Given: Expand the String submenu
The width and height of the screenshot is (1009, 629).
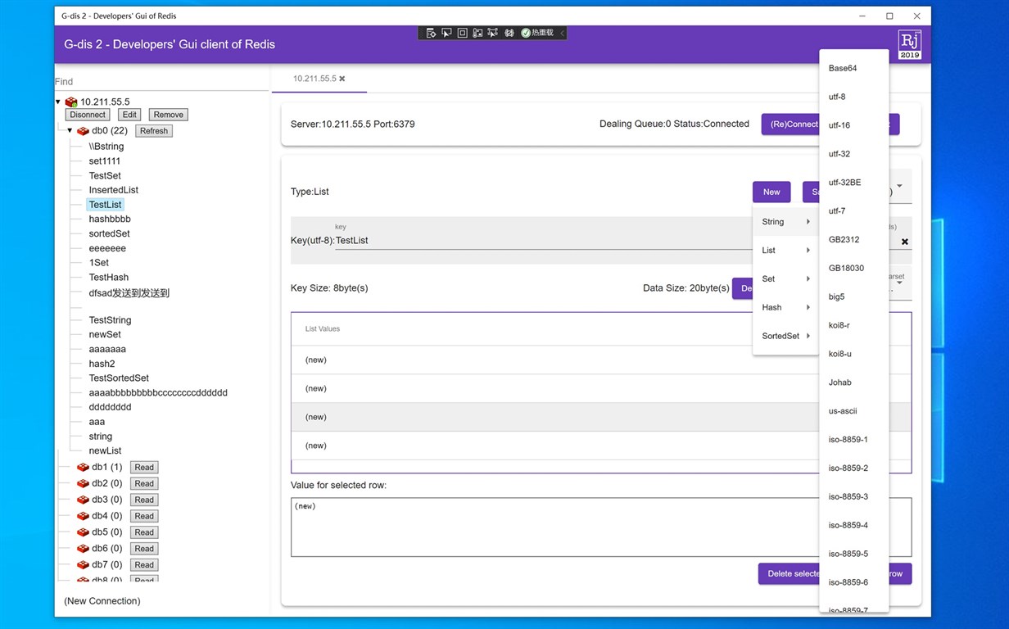Looking at the screenshot, I should 785,222.
